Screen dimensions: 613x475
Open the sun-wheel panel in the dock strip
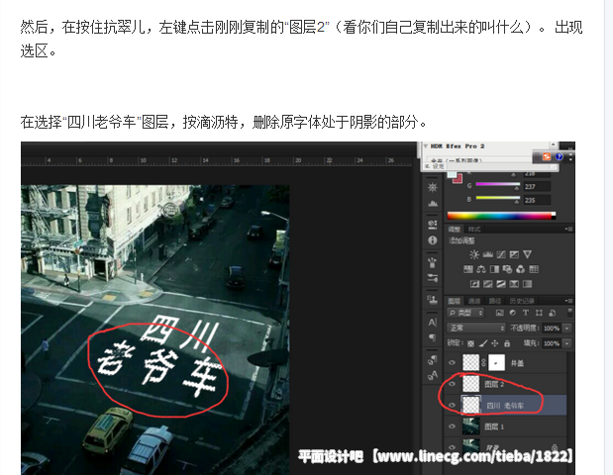tap(433, 187)
